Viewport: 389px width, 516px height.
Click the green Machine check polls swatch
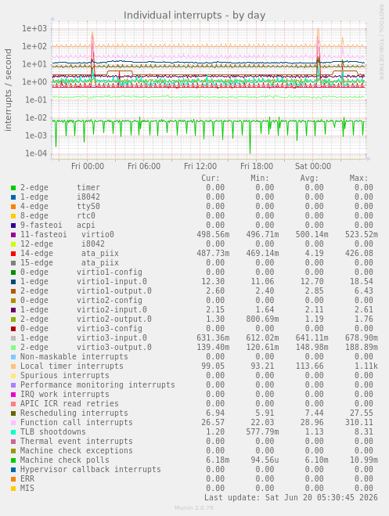(x=13, y=460)
